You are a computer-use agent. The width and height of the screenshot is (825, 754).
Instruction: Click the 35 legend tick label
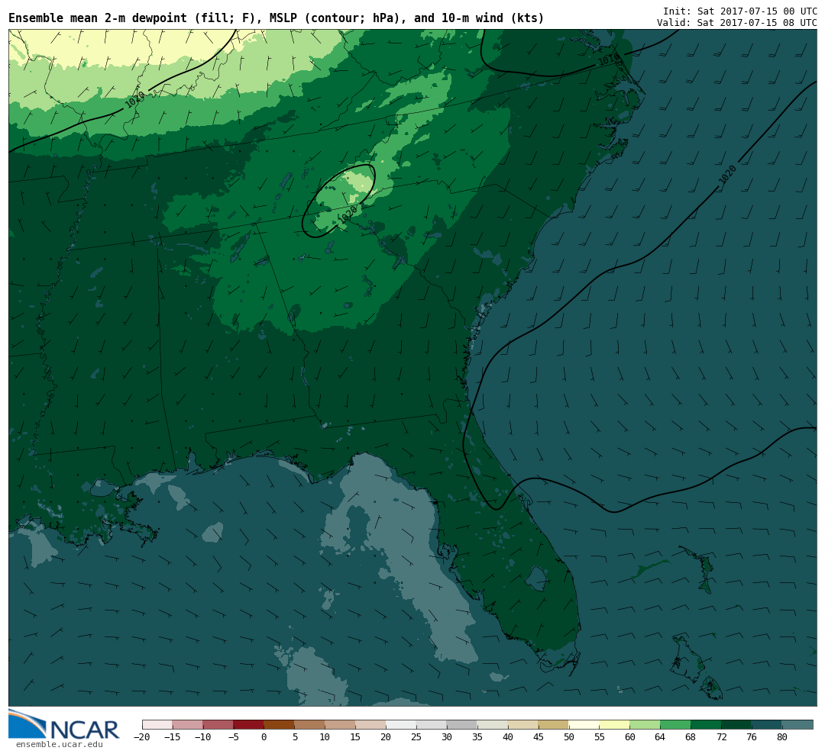point(477,737)
